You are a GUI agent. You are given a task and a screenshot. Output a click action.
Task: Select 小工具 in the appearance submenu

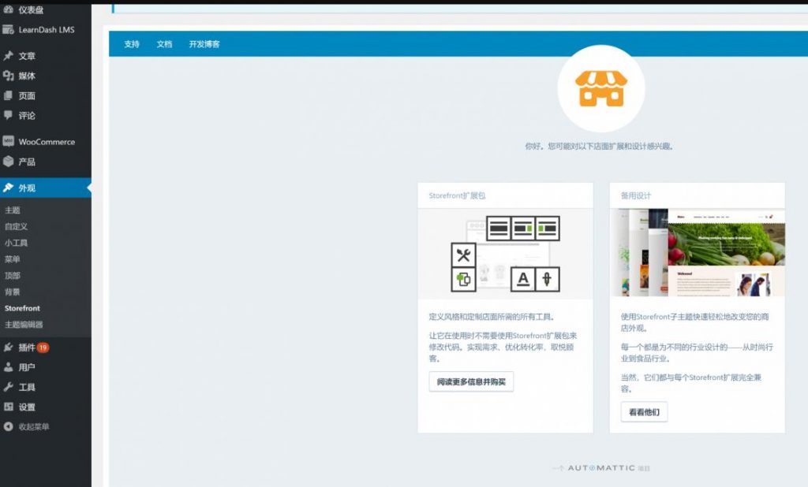point(16,243)
